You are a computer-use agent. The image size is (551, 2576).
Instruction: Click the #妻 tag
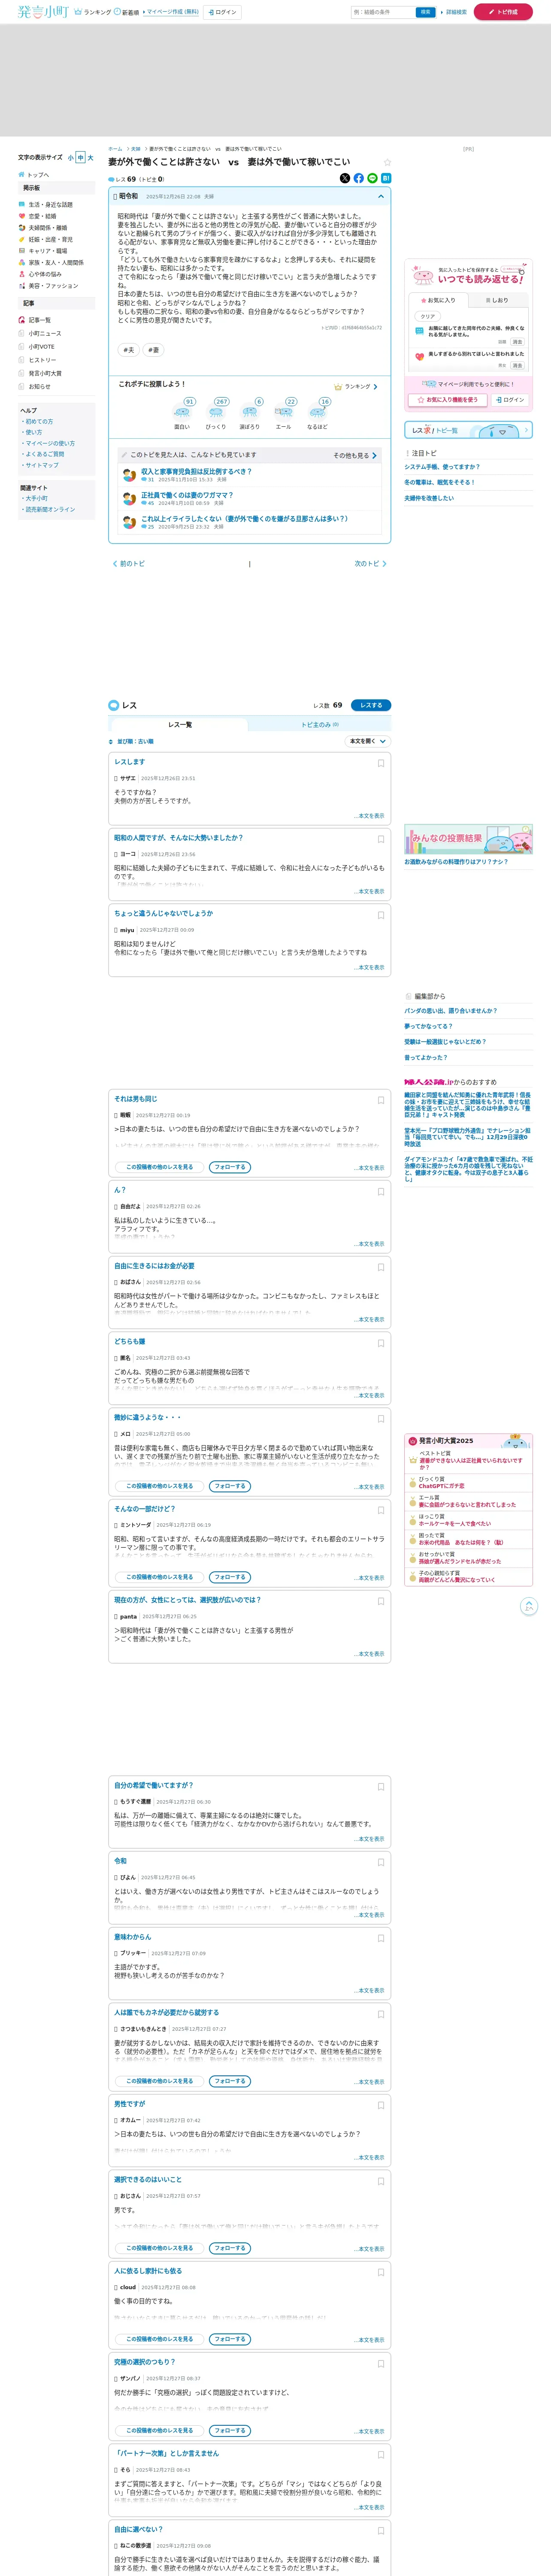153,350
